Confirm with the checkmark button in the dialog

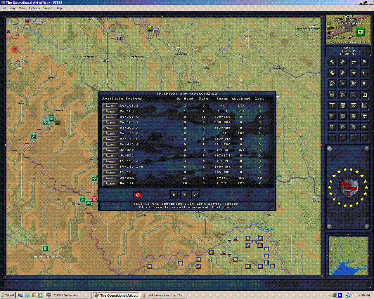(195, 194)
